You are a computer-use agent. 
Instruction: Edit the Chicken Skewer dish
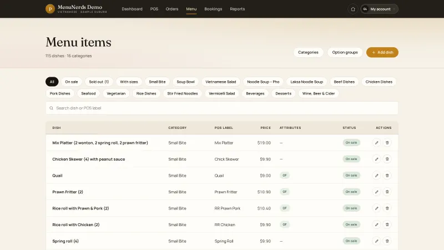pos(376,159)
